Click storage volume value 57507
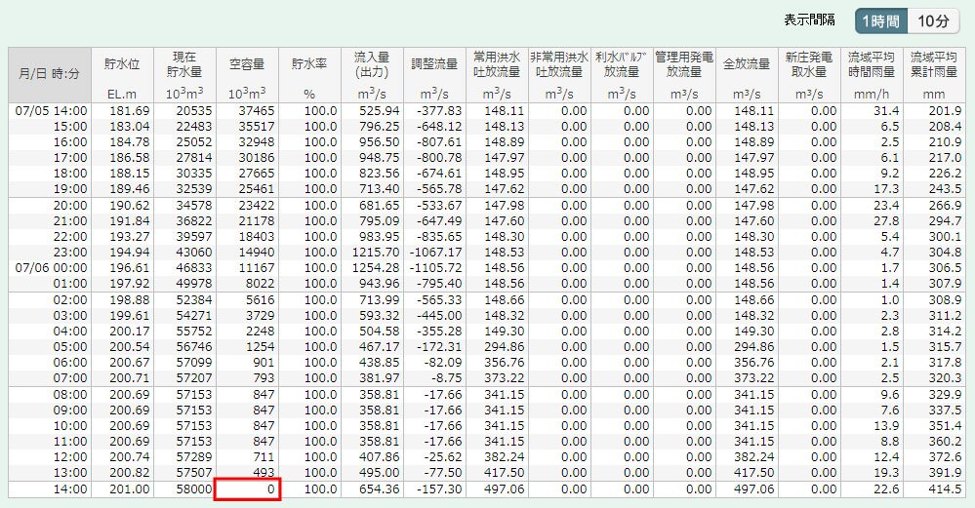Viewport: 975px width, 508px height. pyautogui.click(x=194, y=472)
